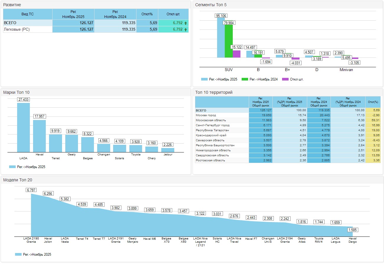Click the 6.797 data label for LADA Granta
This screenshot has width=384, height=271.
(x=31, y=190)
